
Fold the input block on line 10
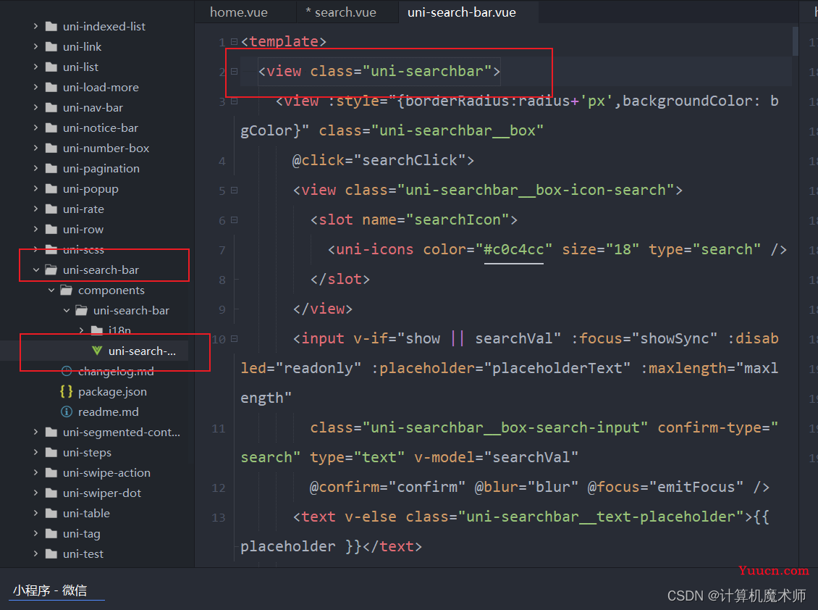[235, 339]
